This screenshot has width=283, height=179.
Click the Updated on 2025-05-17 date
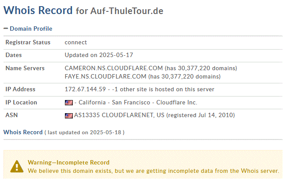(x=99, y=55)
